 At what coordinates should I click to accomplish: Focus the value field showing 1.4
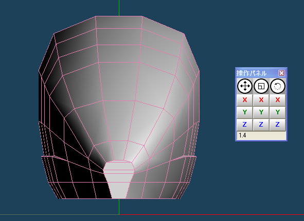point(261,135)
